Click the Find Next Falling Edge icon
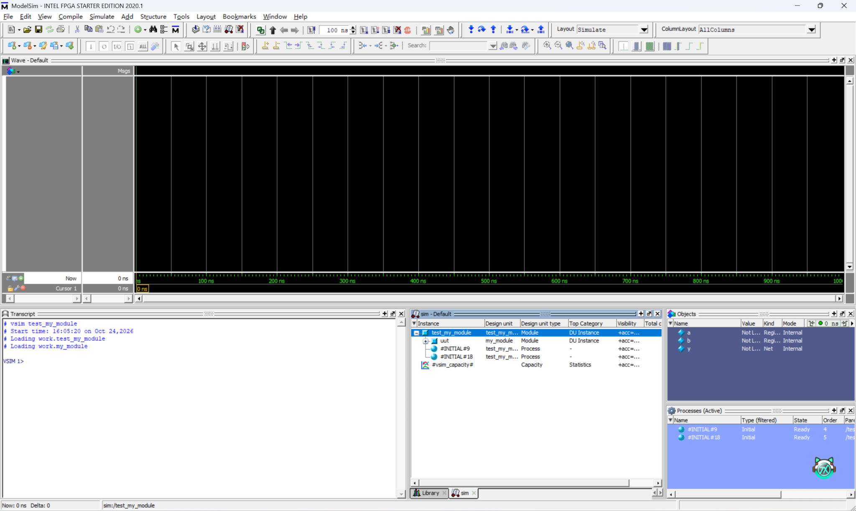This screenshot has height=511, width=856. tap(321, 46)
